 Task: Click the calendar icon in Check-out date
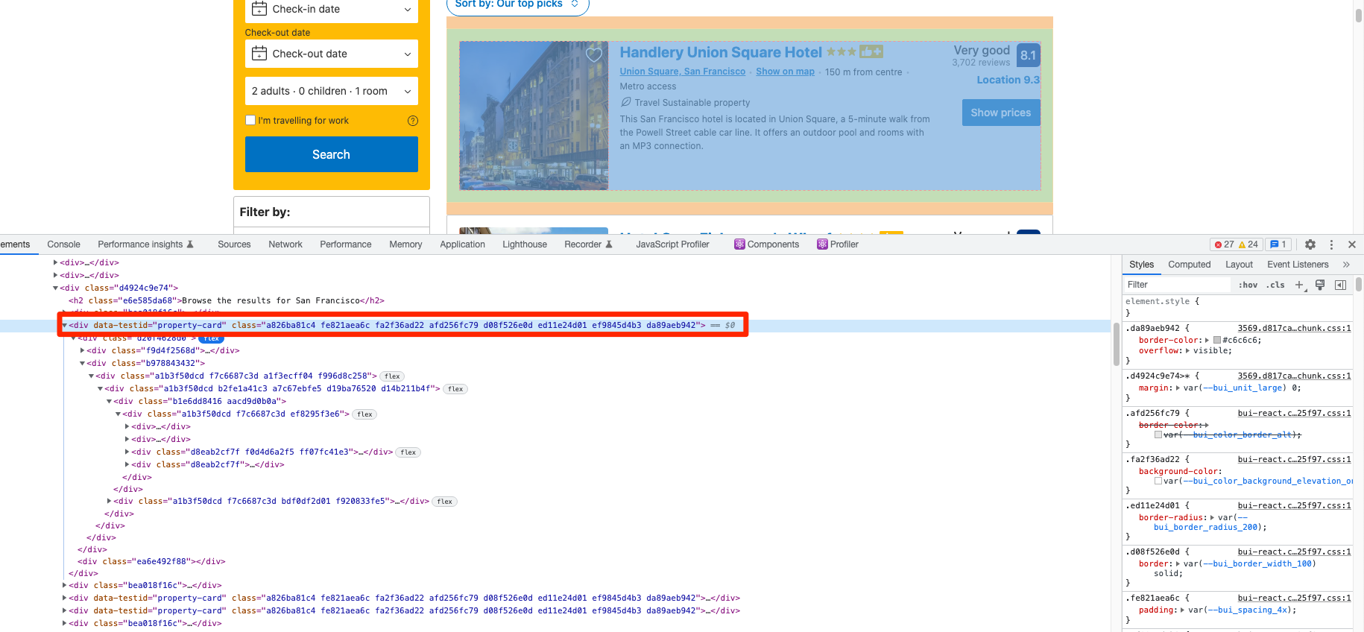(259, 54)
